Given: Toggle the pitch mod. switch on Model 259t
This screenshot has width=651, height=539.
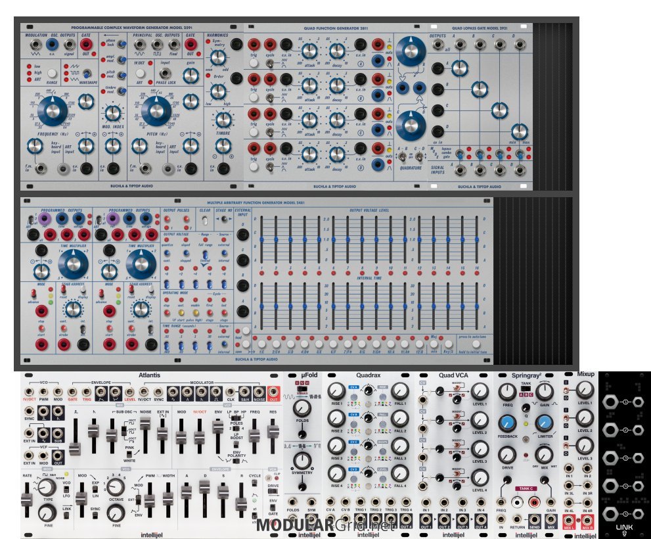Looking at the screenshot, I should tap(122, 75).
